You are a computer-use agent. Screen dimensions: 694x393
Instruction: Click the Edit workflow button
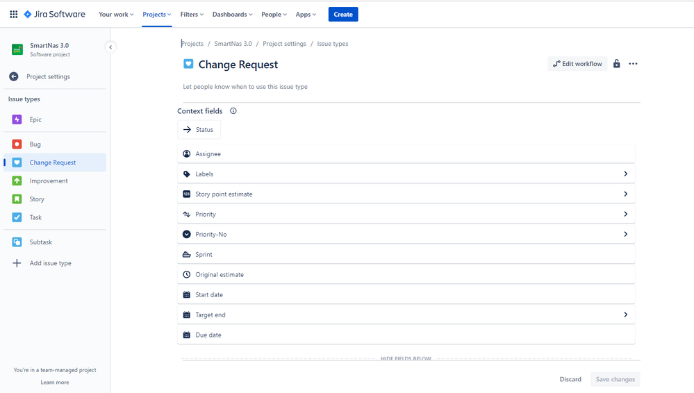pos(577,64)
